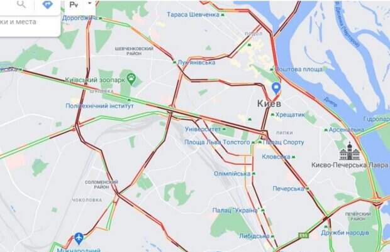The height and width of the screenshot is (252, 390).
Task: Expand the language dropdown arrow
Action: point(90,3)
